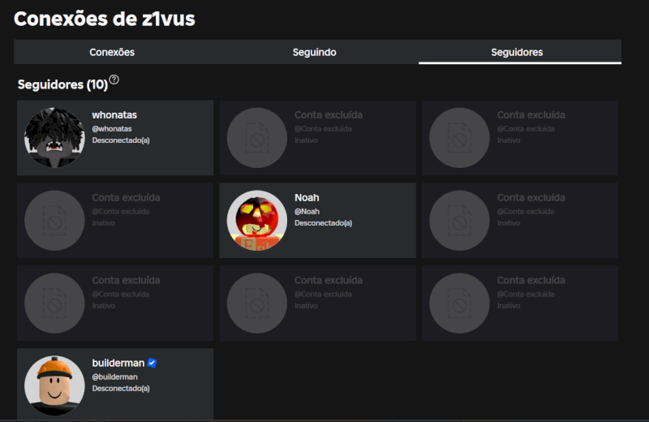Click the "Conexões de z1vus" page heading
649x422 pixels.
coord(105,18)
